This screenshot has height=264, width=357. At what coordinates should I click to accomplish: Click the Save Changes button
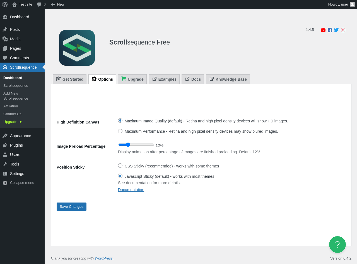[71, 207]
